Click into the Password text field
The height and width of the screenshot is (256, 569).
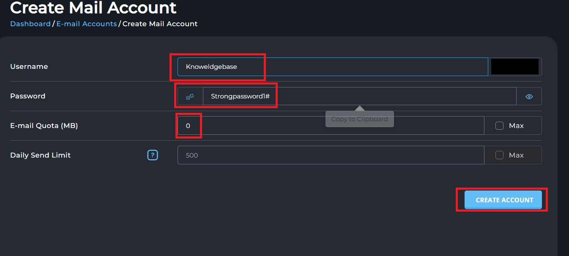tap(360, 96)
